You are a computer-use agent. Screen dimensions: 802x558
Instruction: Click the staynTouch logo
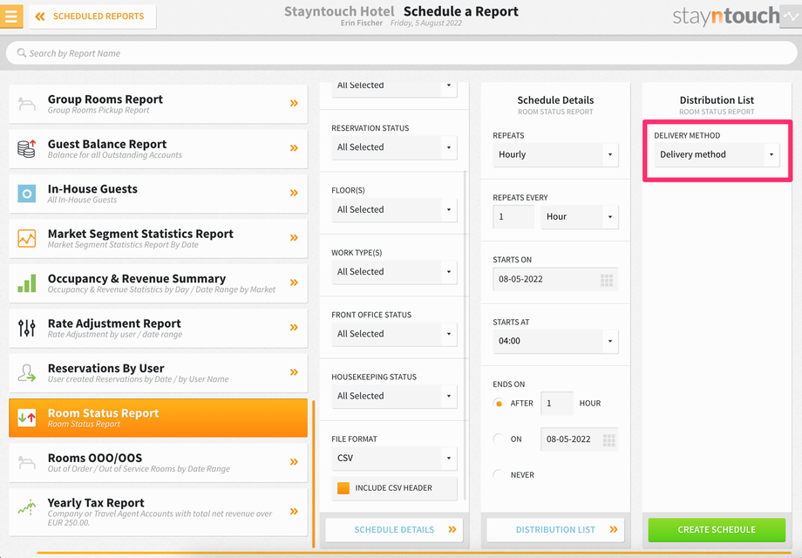[x=725, y=17]
